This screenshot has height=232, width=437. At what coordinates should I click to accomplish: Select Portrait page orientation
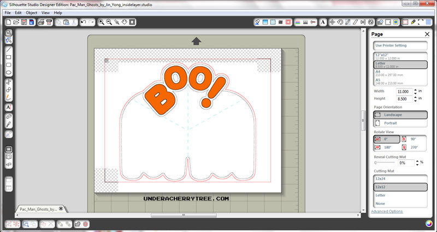(x=400, y=123)
